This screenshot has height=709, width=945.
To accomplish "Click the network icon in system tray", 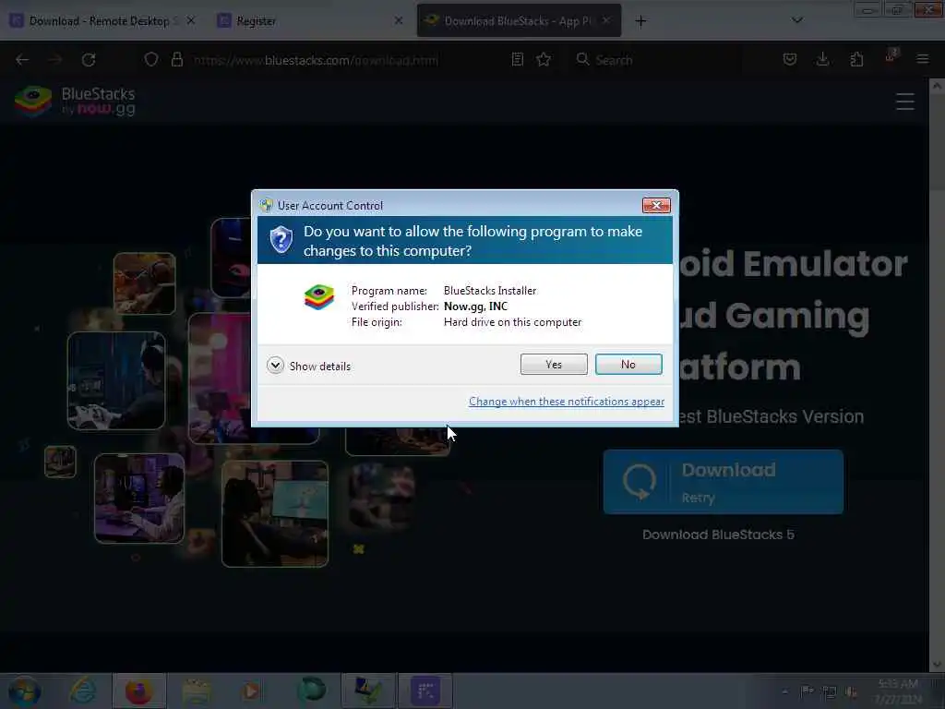I will (x=830, y=692).
